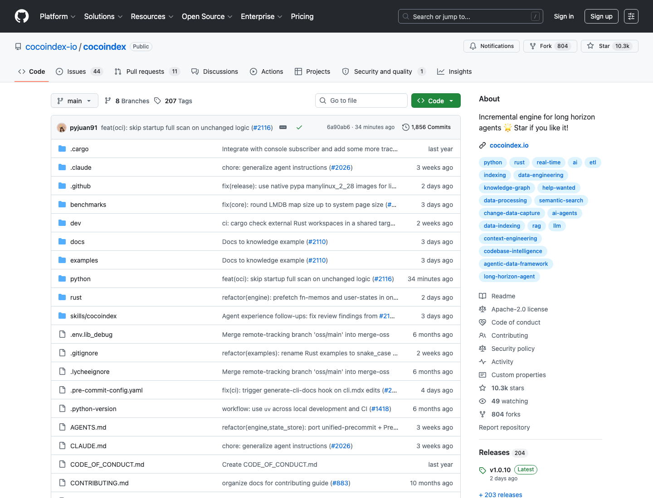
Task: Open the green Code dropdown button
Action: [x=436, y=101]
